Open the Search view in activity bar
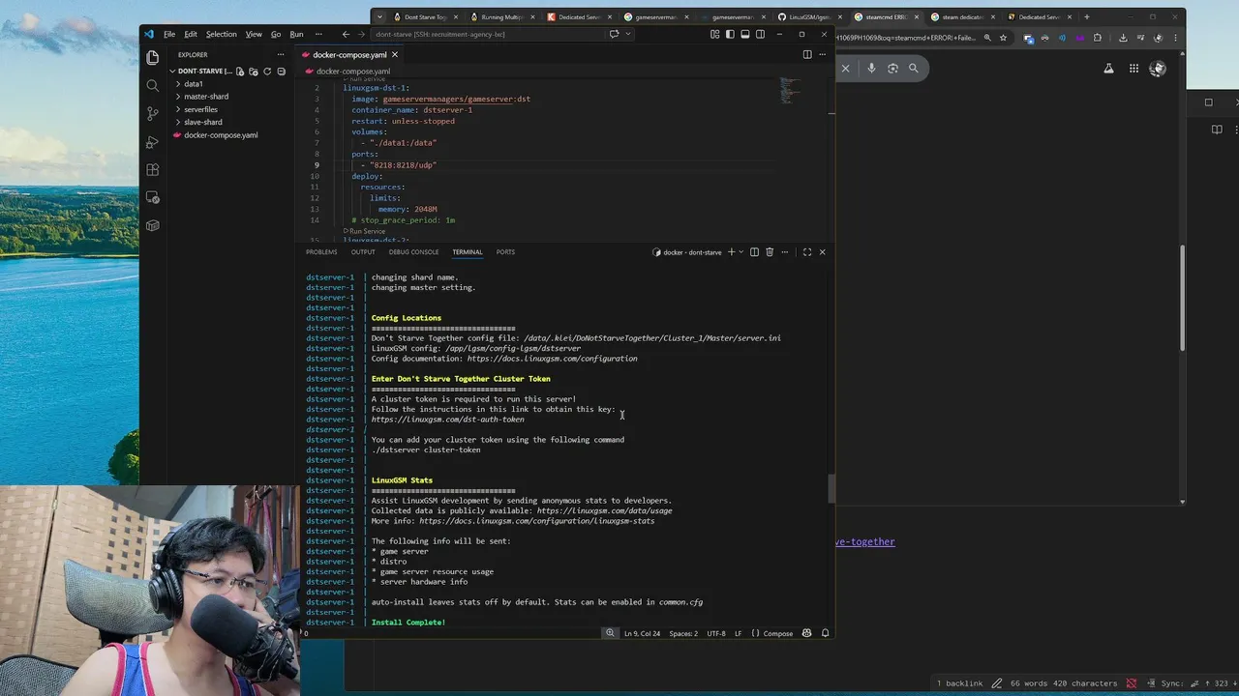Image resolution: width=1239 pixels, height=696 pixels. click(152, 86)
